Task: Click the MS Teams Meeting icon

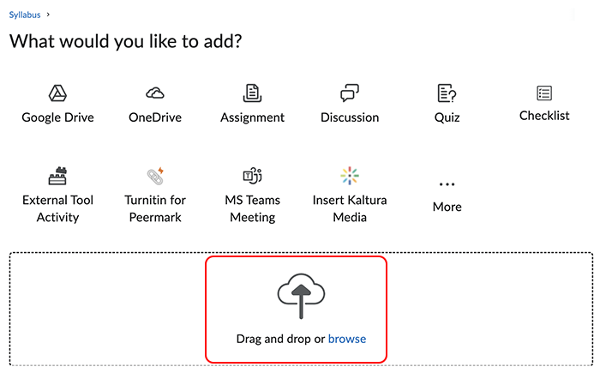Action: [x=252, y=176]
